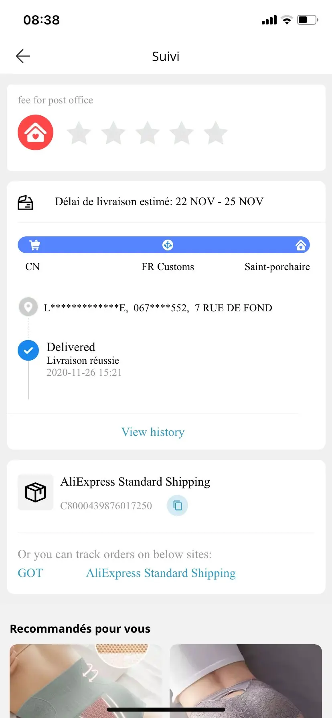
Task: Tap the house icon at Saint-porchaire
Action: pos(301,245)
